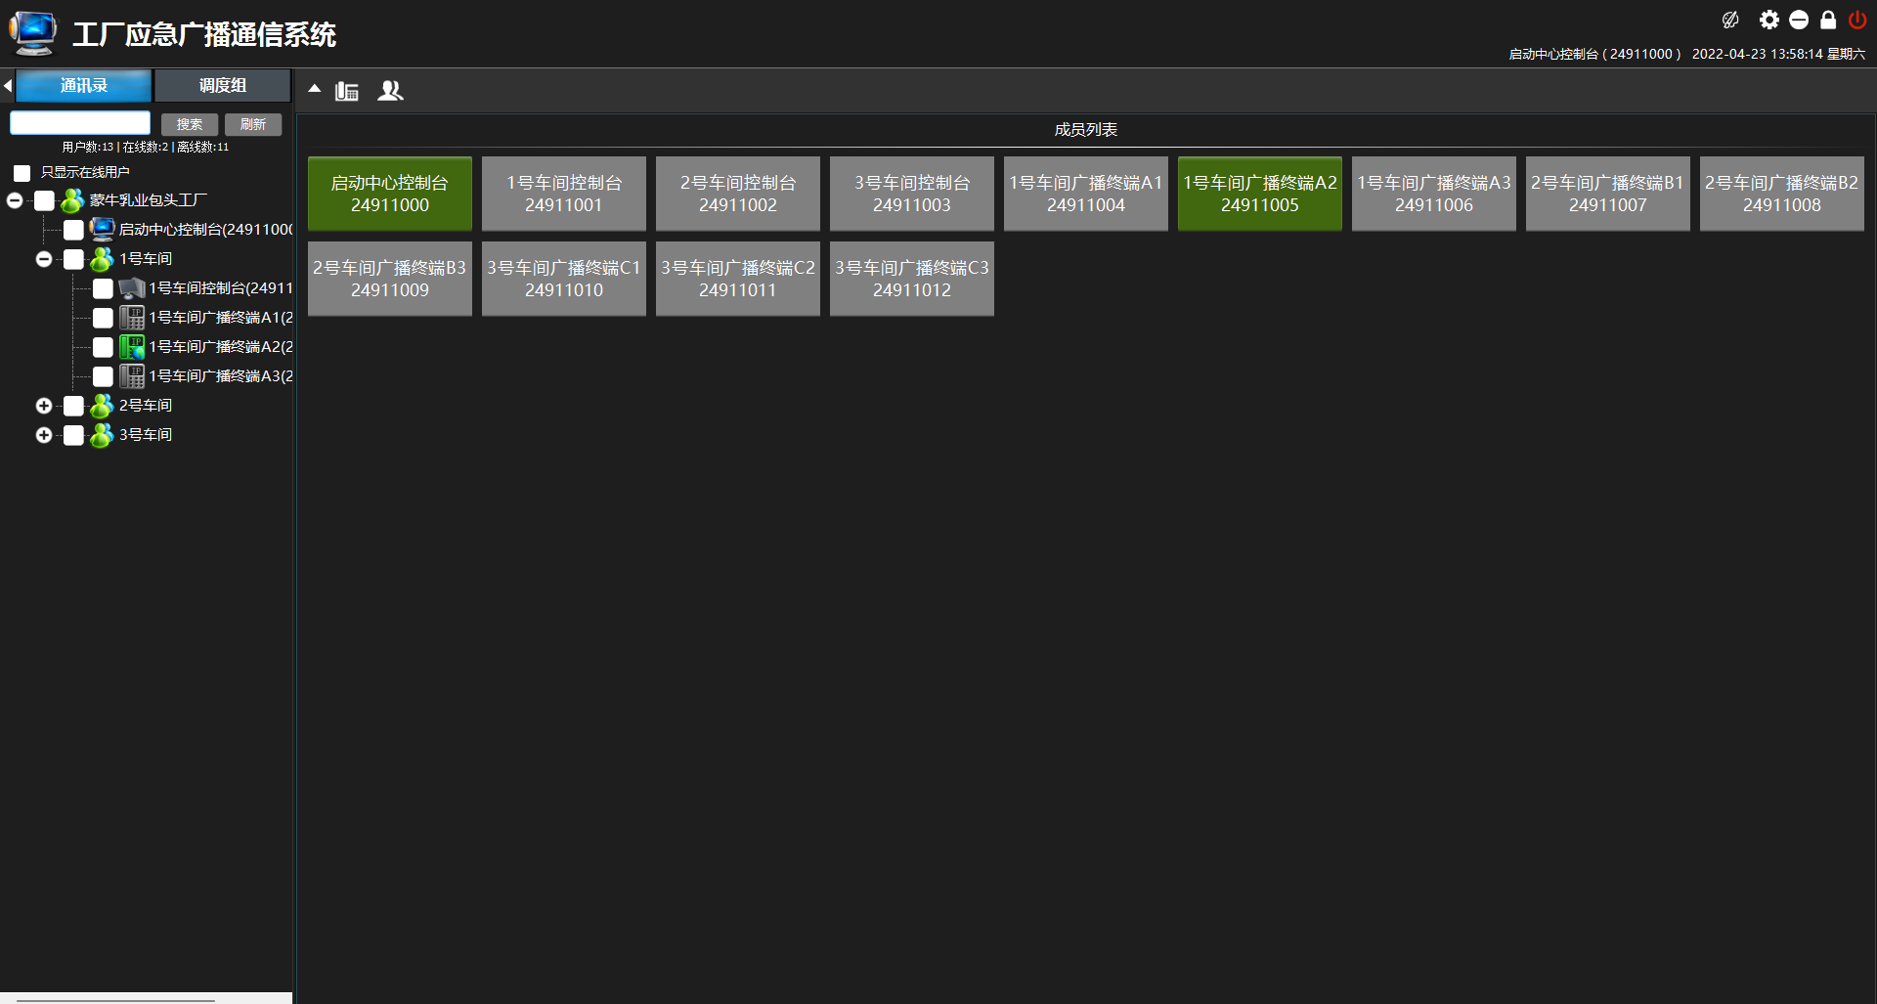Click 3号车间 tree label
This screenshot has width=1877, height=1004.
(x=146, y=435)
